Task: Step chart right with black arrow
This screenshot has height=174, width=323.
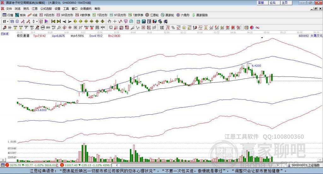Action: pos(70,21)
